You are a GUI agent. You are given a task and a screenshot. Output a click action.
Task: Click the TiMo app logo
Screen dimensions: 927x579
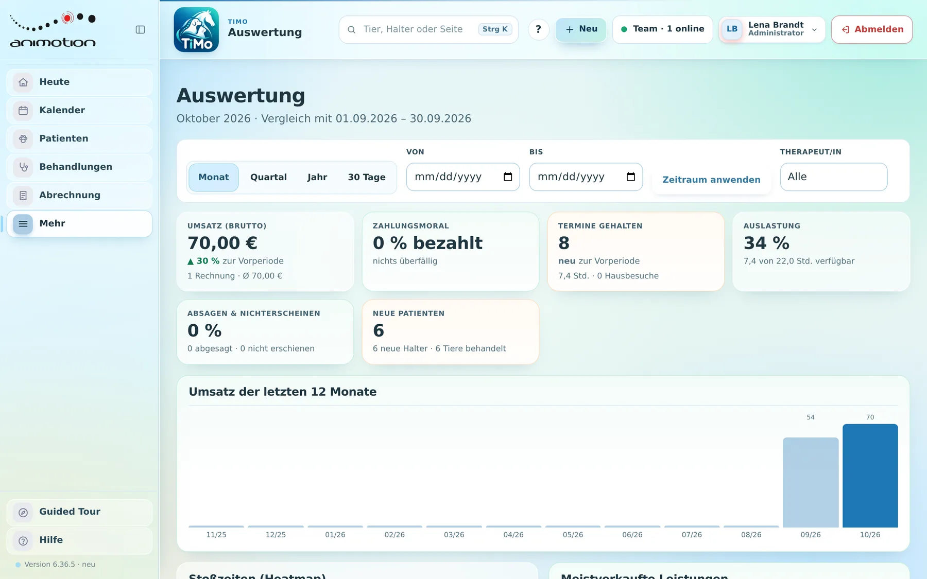click(x=196, y=29)
